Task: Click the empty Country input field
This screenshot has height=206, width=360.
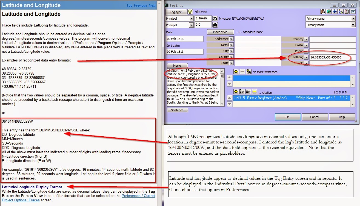Action: pyautogui.click(x=332, y=39)
